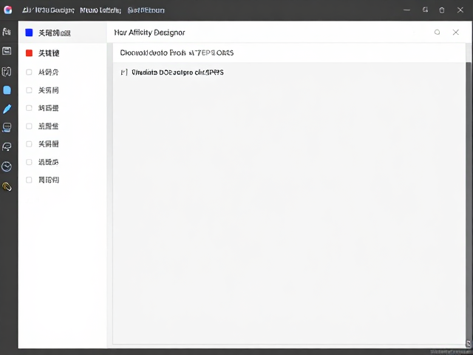The image size is (473, 355).
Task: Click the small icon beside second content row
Action: [x=123, y=72]
